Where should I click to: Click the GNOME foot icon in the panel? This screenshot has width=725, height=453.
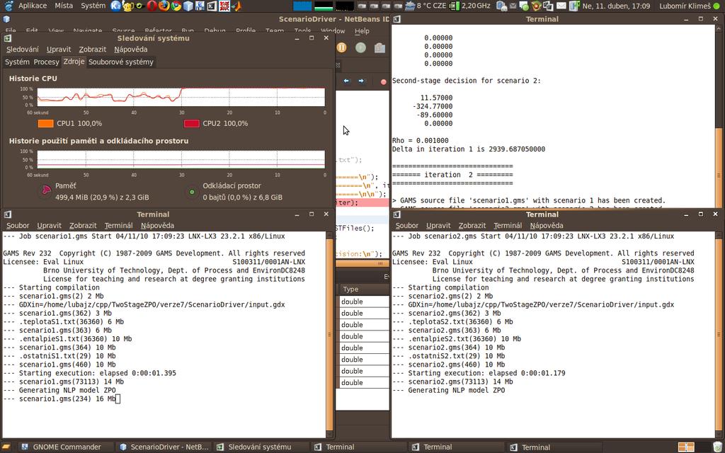(x=8, y=6)
